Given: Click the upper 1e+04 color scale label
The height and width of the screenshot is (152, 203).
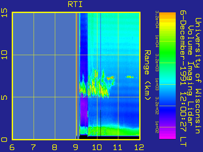Looking at the screenshot, I should 157,41.
